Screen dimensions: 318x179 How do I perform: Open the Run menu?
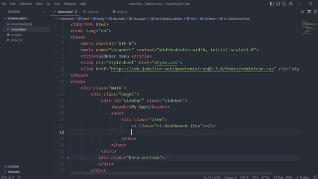(57, 3)
